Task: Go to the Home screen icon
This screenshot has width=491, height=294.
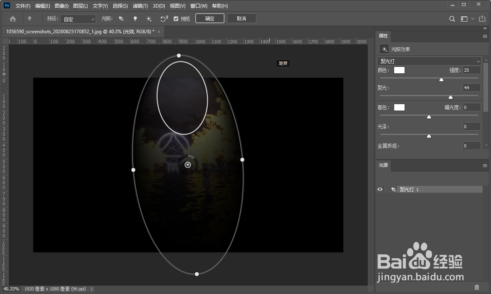Action: coord(13,19)
